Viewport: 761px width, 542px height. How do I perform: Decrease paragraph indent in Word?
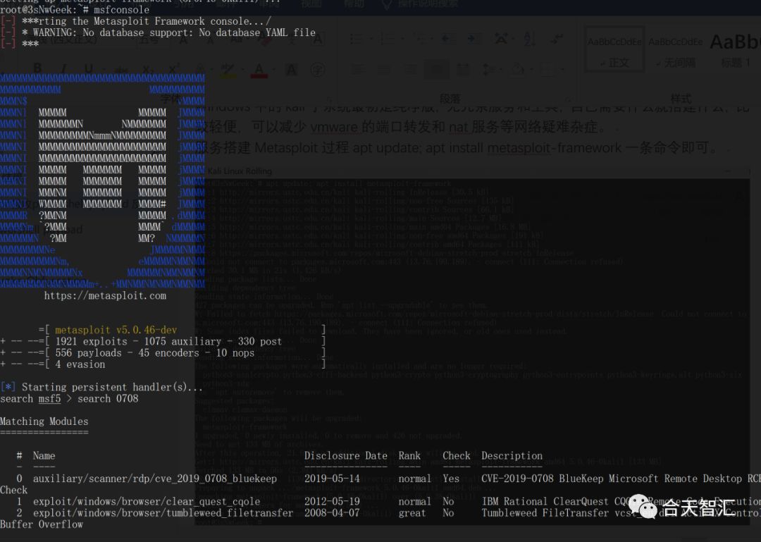(448, 39)
